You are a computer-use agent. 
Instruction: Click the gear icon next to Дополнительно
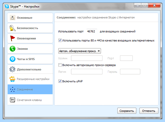click(x=13, y=69)
